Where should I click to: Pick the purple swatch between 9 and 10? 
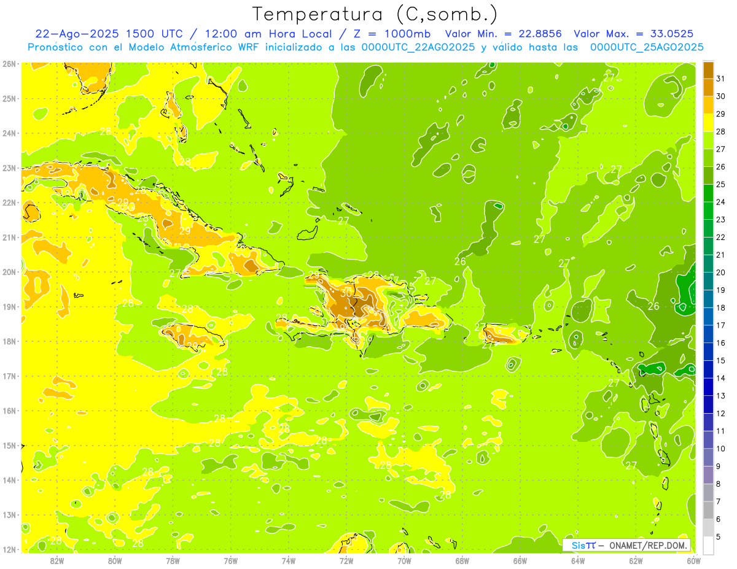[708, 457]
